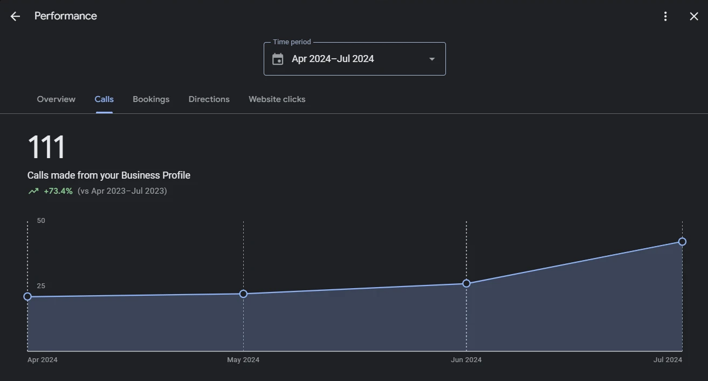
Task: Expand the Time period dropdown arrow
Action: [432, 59]
